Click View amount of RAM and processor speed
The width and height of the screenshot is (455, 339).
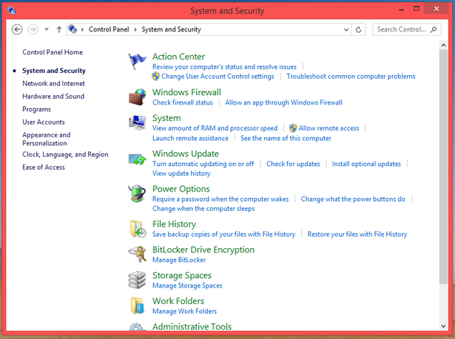click(x=215, y=128)
